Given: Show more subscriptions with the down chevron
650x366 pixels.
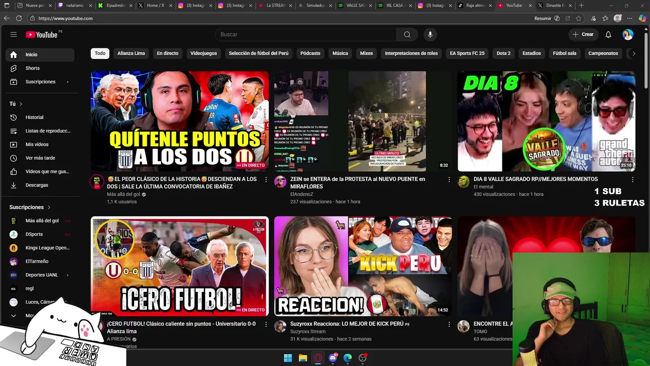Looking at the screenshot, I should (14, 316).
